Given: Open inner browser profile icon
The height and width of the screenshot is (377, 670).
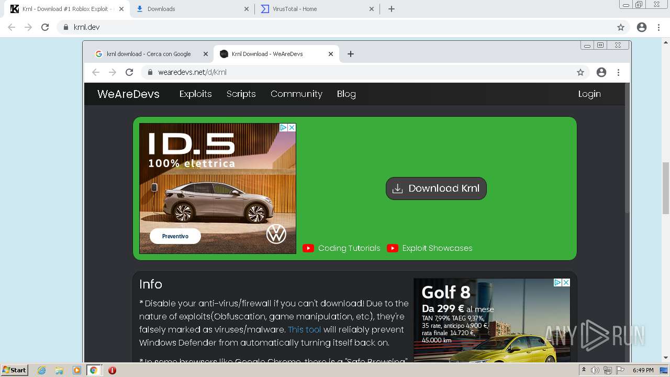Looking at the screenshot, I should click(601, 72).
